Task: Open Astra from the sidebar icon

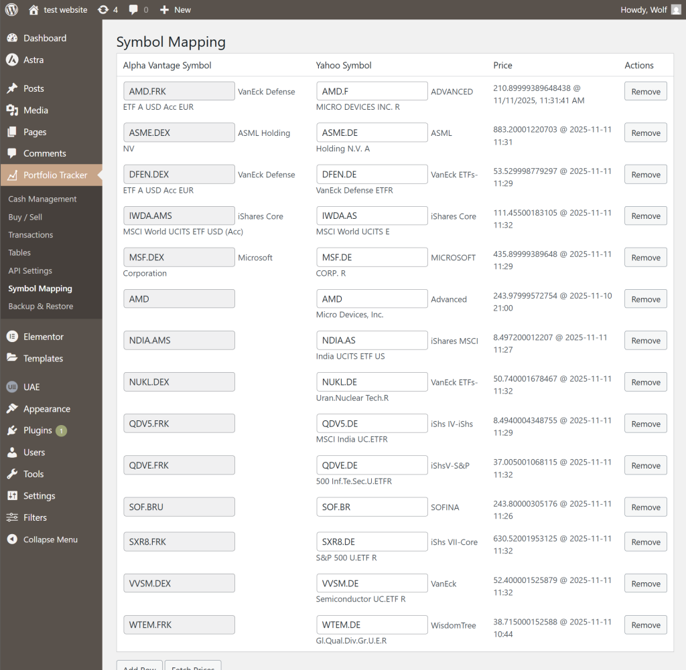Action: tap(12, 60)
